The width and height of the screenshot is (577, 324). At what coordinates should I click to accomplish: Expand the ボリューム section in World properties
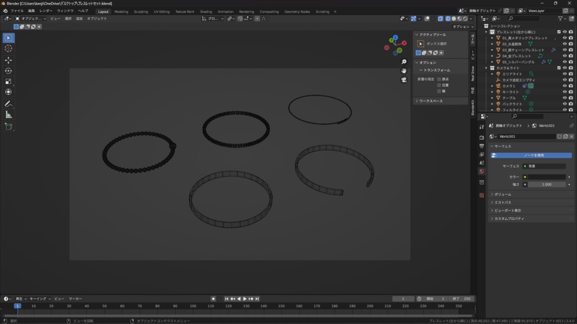pos(503,194)
